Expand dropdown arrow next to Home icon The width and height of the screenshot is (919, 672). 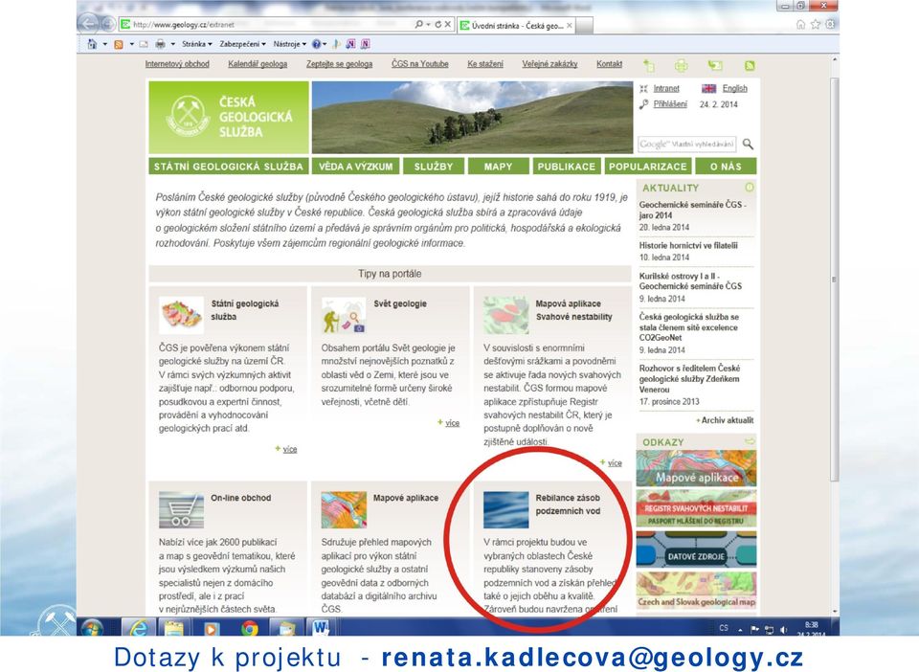[x=105, y=44]
